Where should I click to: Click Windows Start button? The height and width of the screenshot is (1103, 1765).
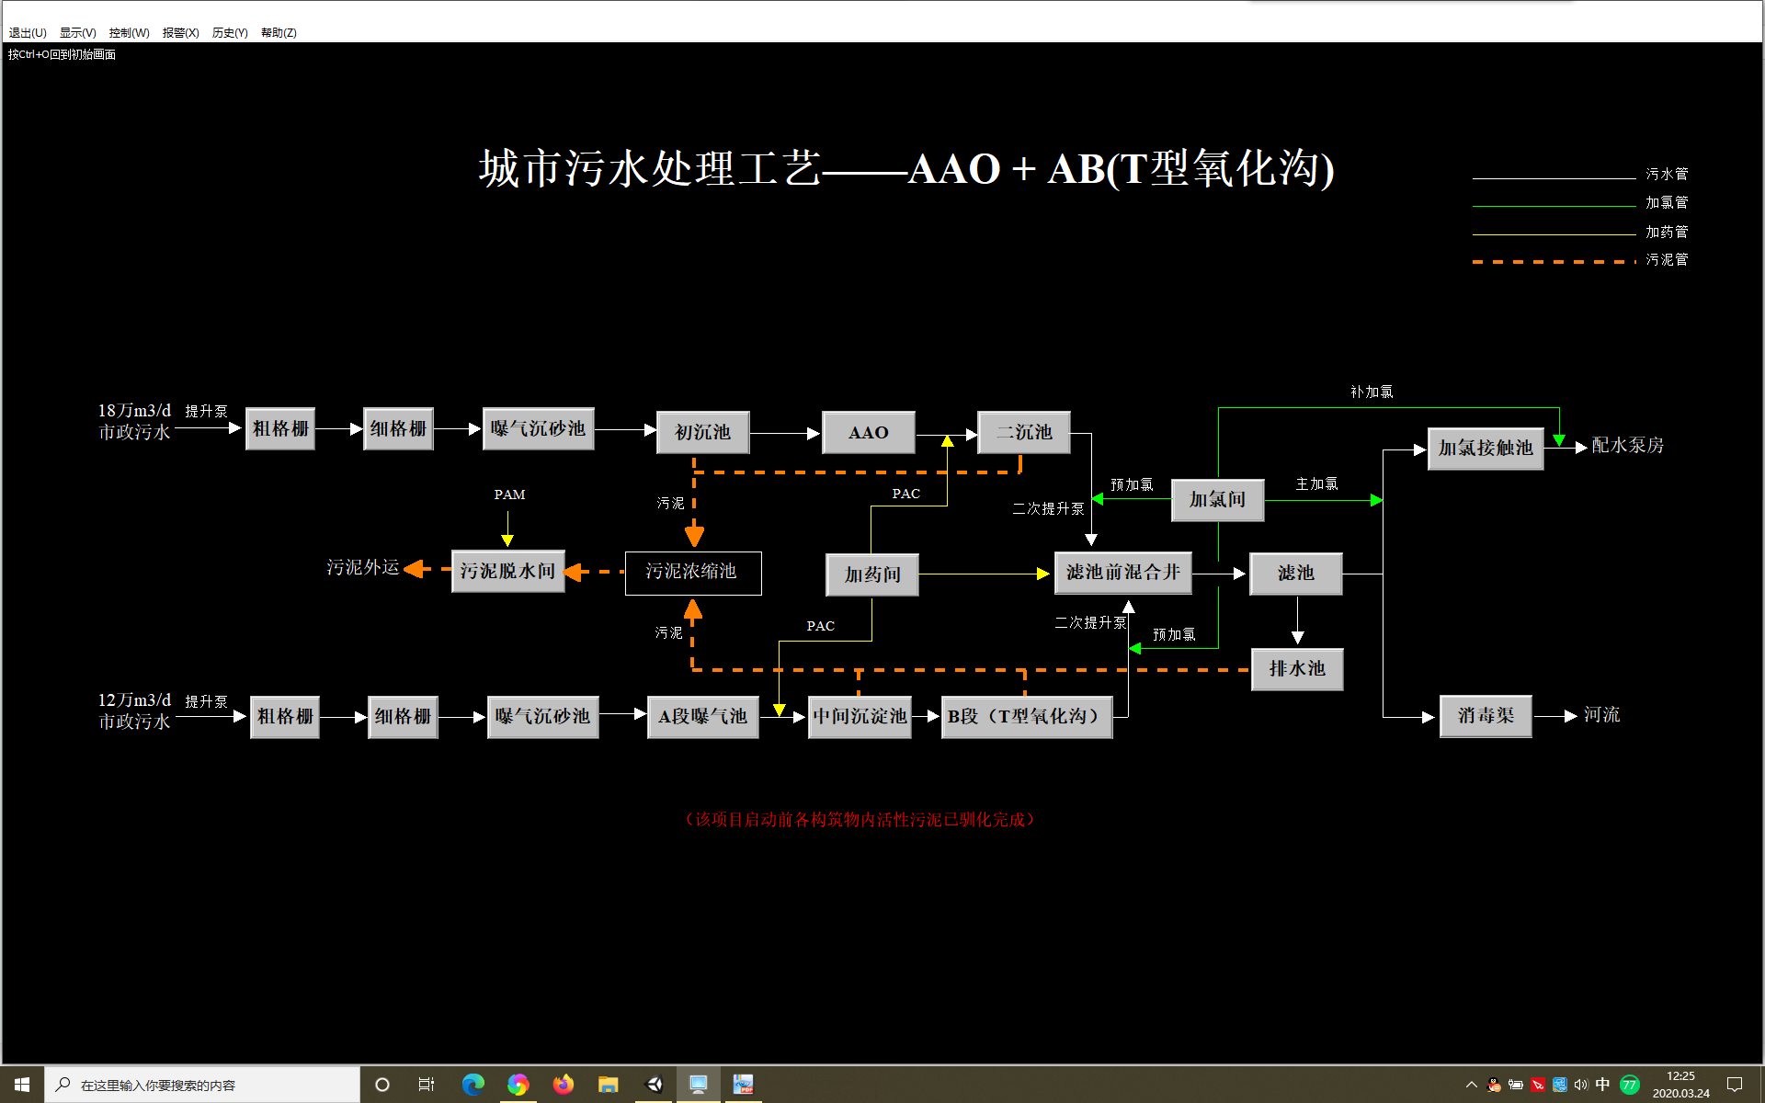pos(22,1085)
